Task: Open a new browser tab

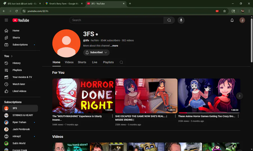Action: point(130,4)
